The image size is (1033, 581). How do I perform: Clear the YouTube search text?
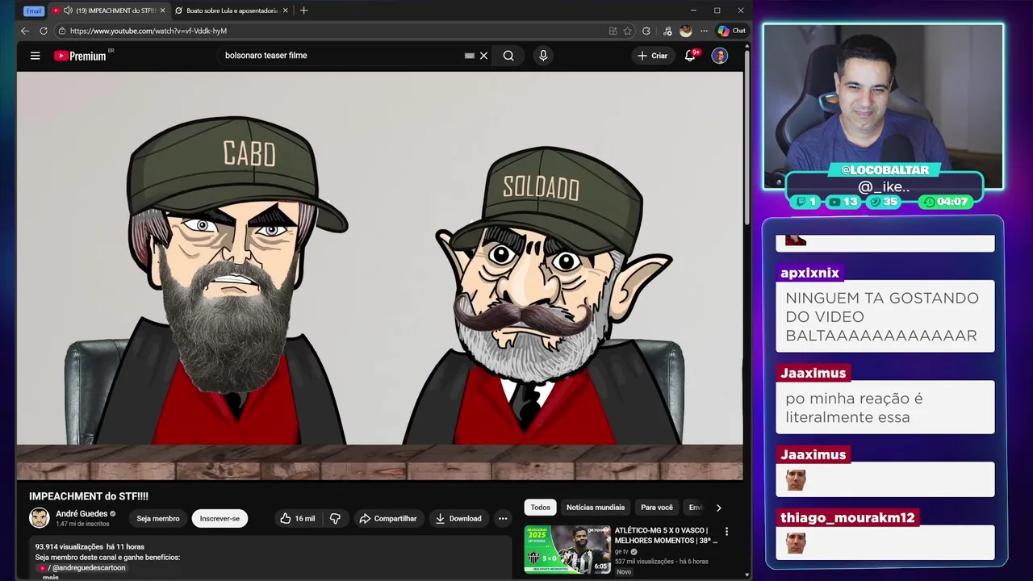pos(484,56)
